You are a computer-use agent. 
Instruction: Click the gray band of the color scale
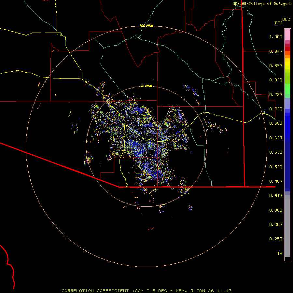(x=287, y=226)
